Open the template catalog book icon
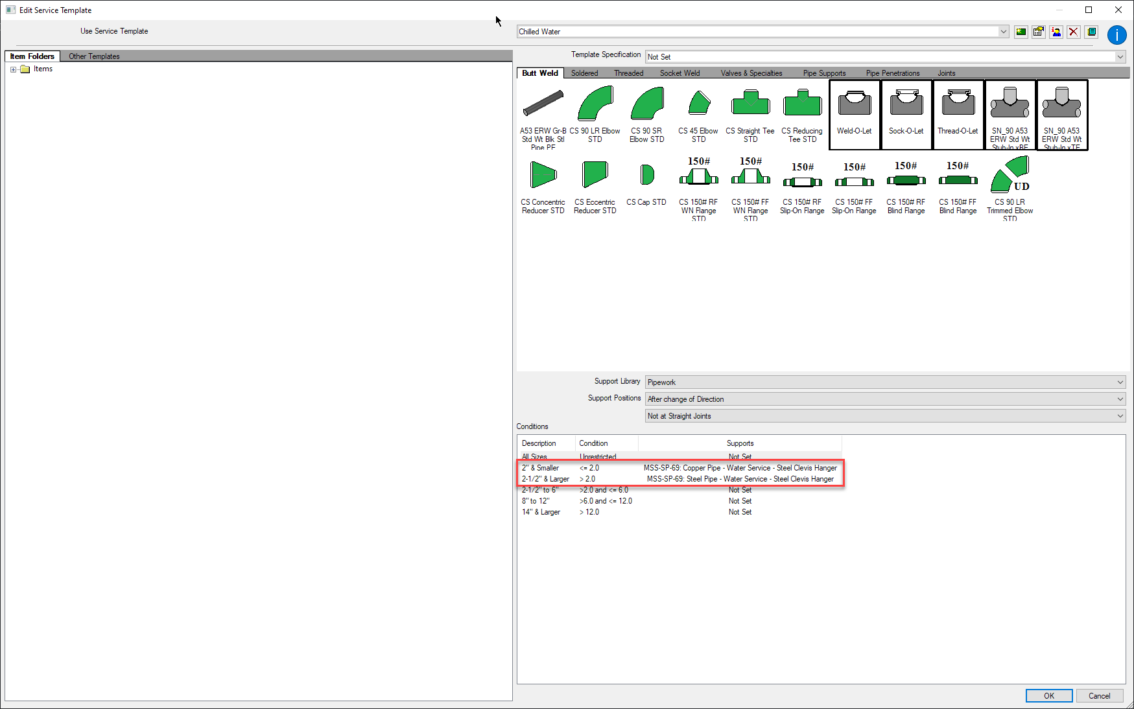The width and height of the screenshot is (1134, 709). pyautogui.click(x=1091, y=31)
